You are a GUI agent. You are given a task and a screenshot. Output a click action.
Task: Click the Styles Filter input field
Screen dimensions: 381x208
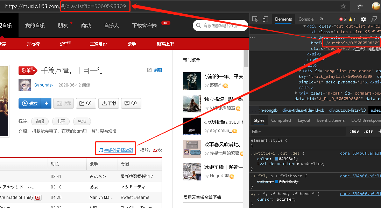(x=298, y=131)
